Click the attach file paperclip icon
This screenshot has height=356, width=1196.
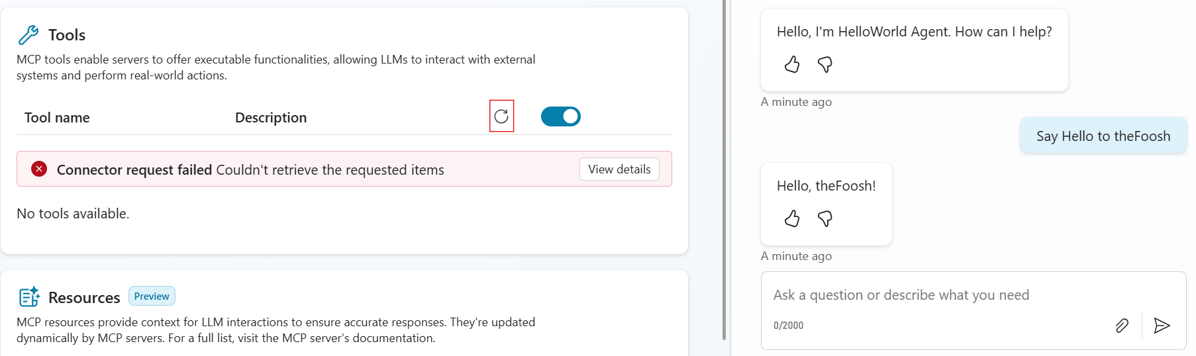(x=1122, y=326)
